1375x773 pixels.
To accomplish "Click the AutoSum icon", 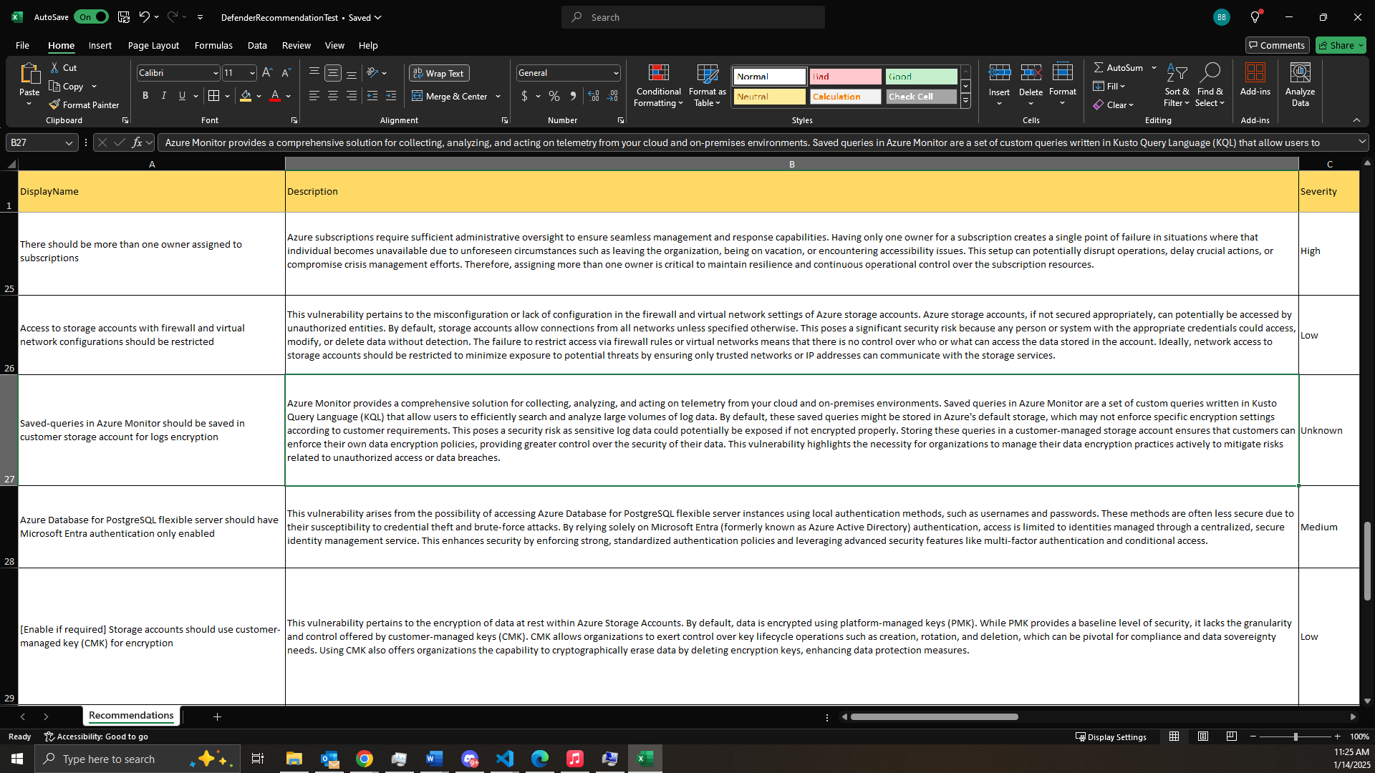I will tap(1101, 67).
